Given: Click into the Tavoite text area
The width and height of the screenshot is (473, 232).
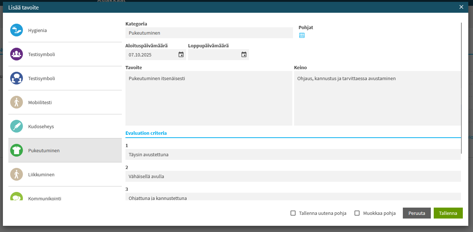Looking at the screenshot, I should tap(209, 98).
